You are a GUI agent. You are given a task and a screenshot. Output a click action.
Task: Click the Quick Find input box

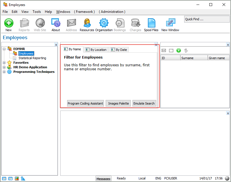(x=207, y=19)
